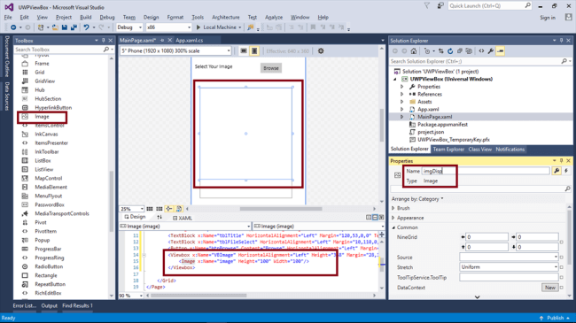This screenshot has height=323, width=576.
Task: Click the Save All toolbar icon
Action: tap(74, 27)
